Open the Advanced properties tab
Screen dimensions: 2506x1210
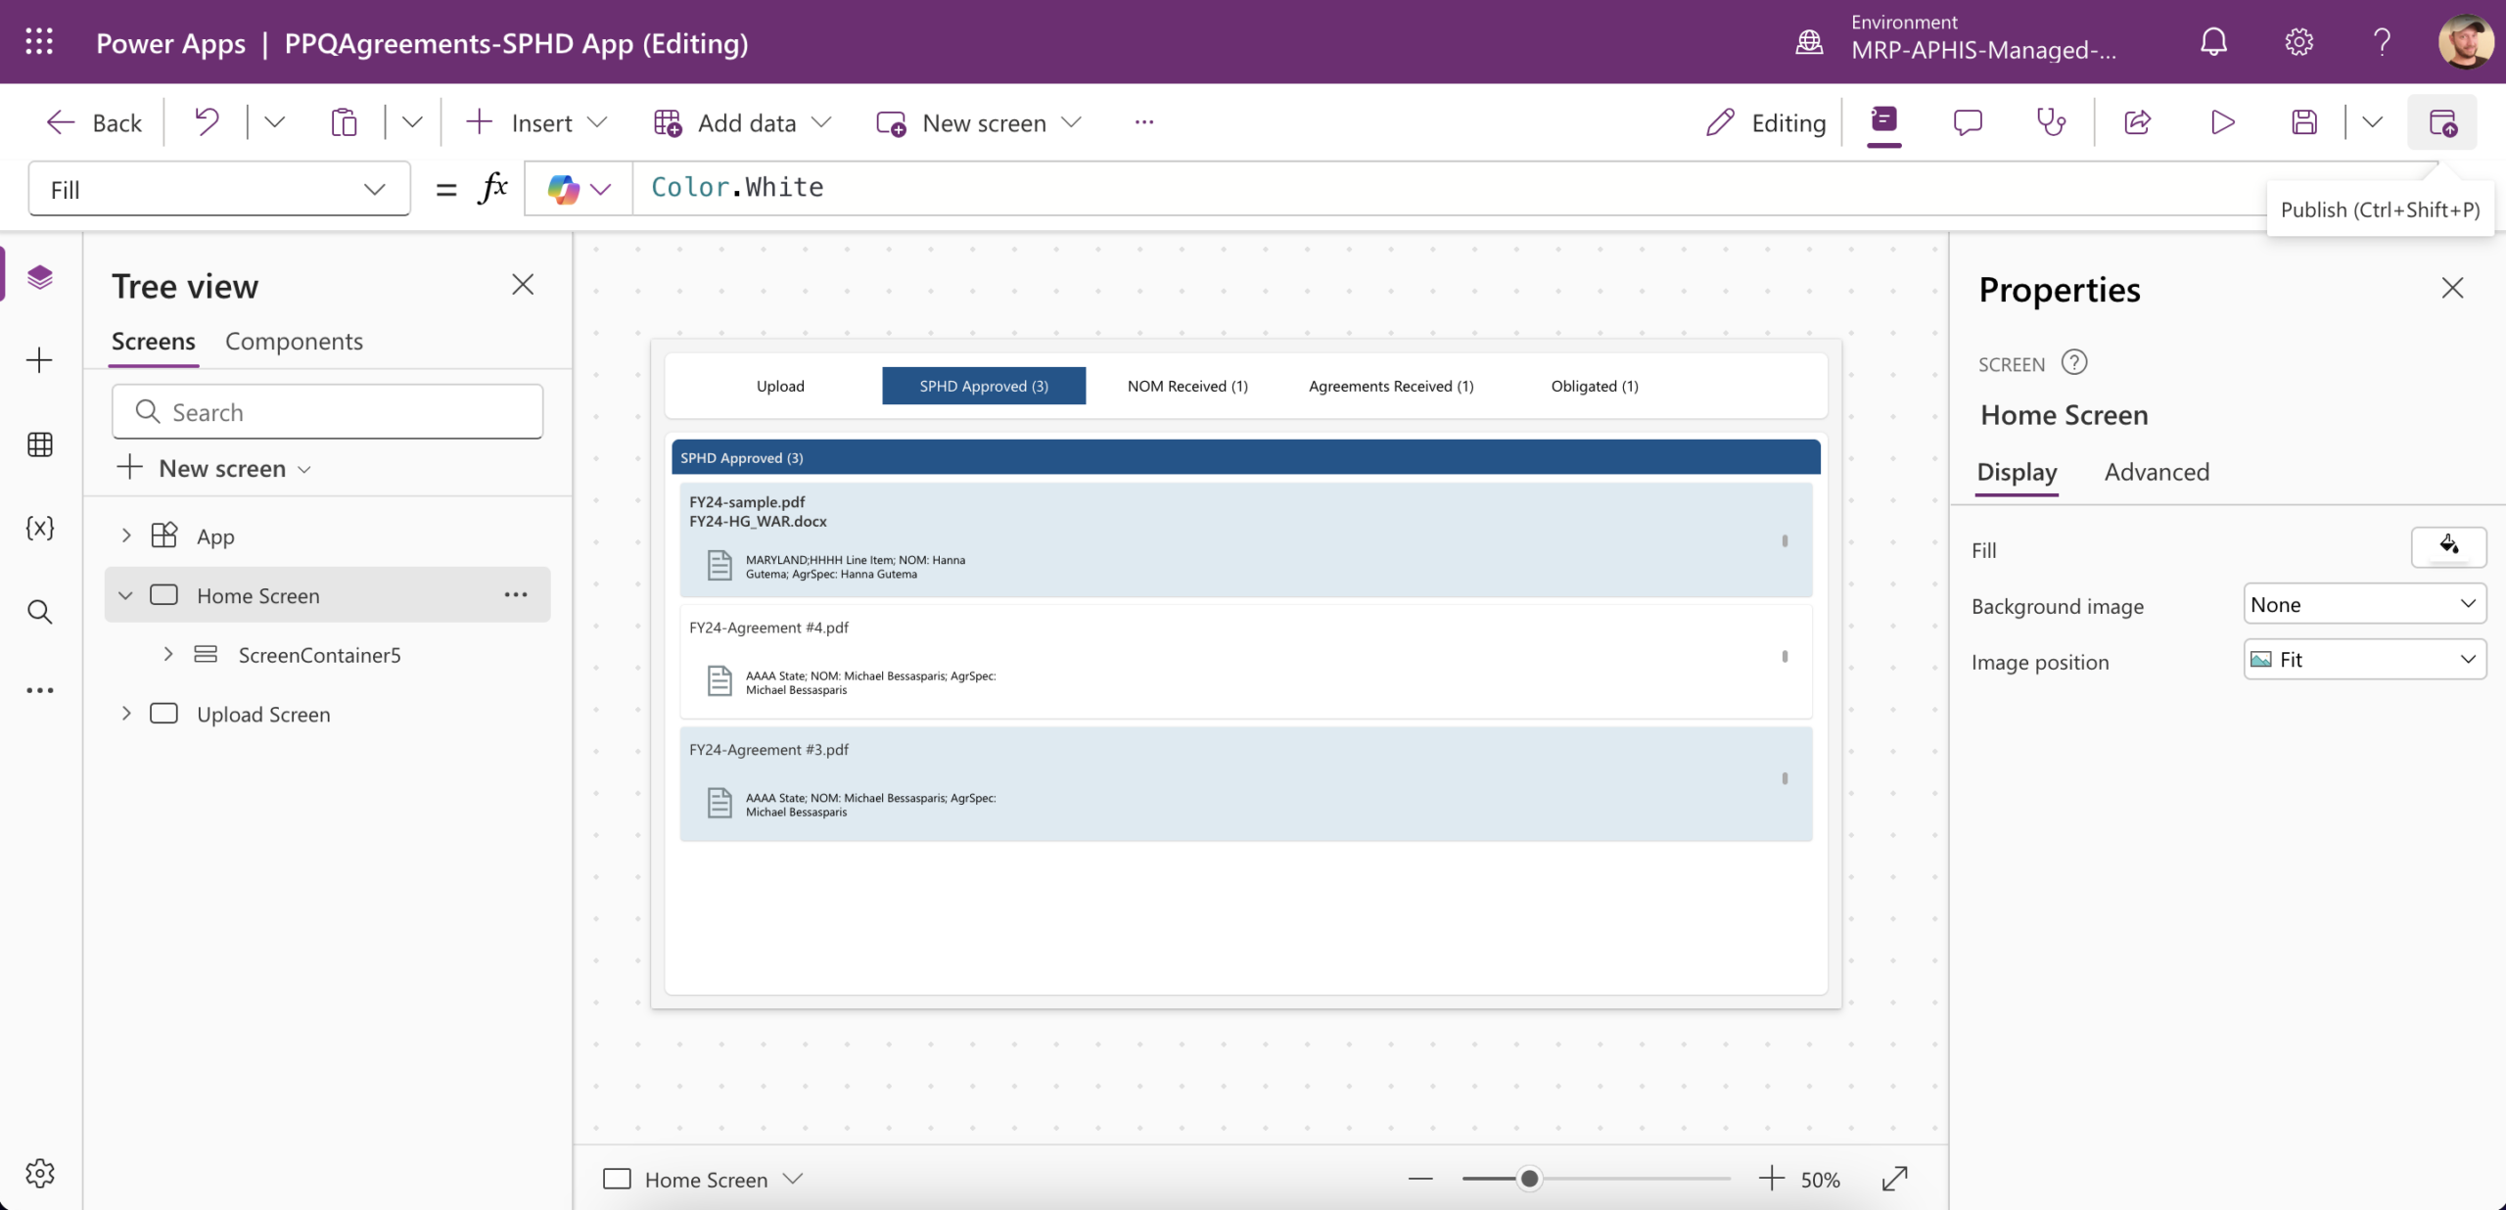click(2157, 472)
